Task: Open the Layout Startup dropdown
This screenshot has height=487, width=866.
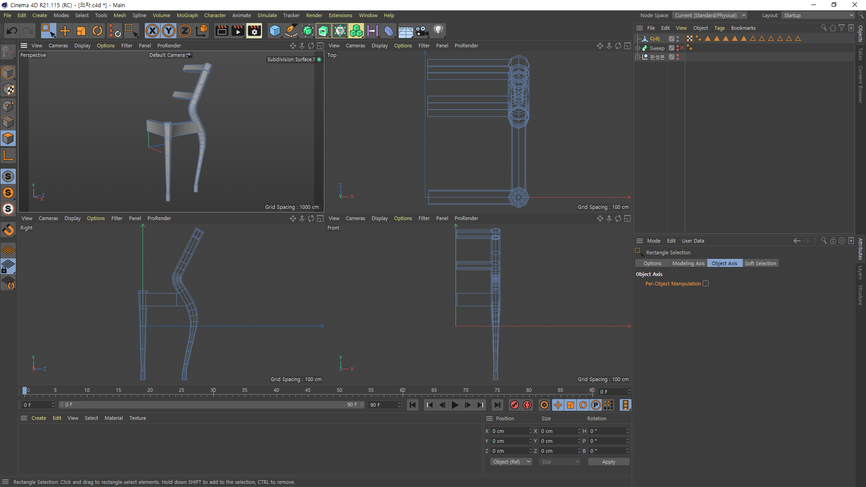Action: (x=818, y=15)
